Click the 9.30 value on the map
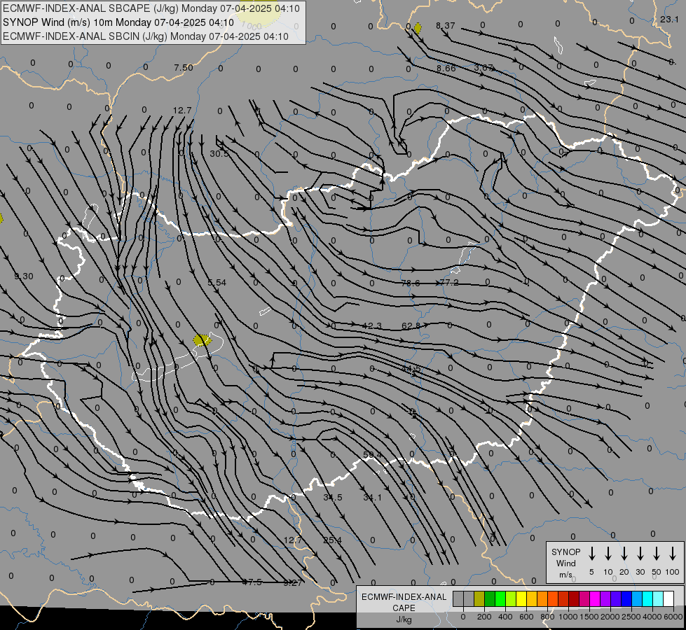686x630 pixels. pyautogui.click(x=24, y=276)
